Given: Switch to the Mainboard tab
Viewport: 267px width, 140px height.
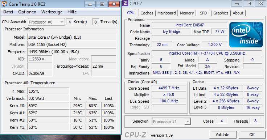Looking at the screenshot, I should [x=167, y=13].
